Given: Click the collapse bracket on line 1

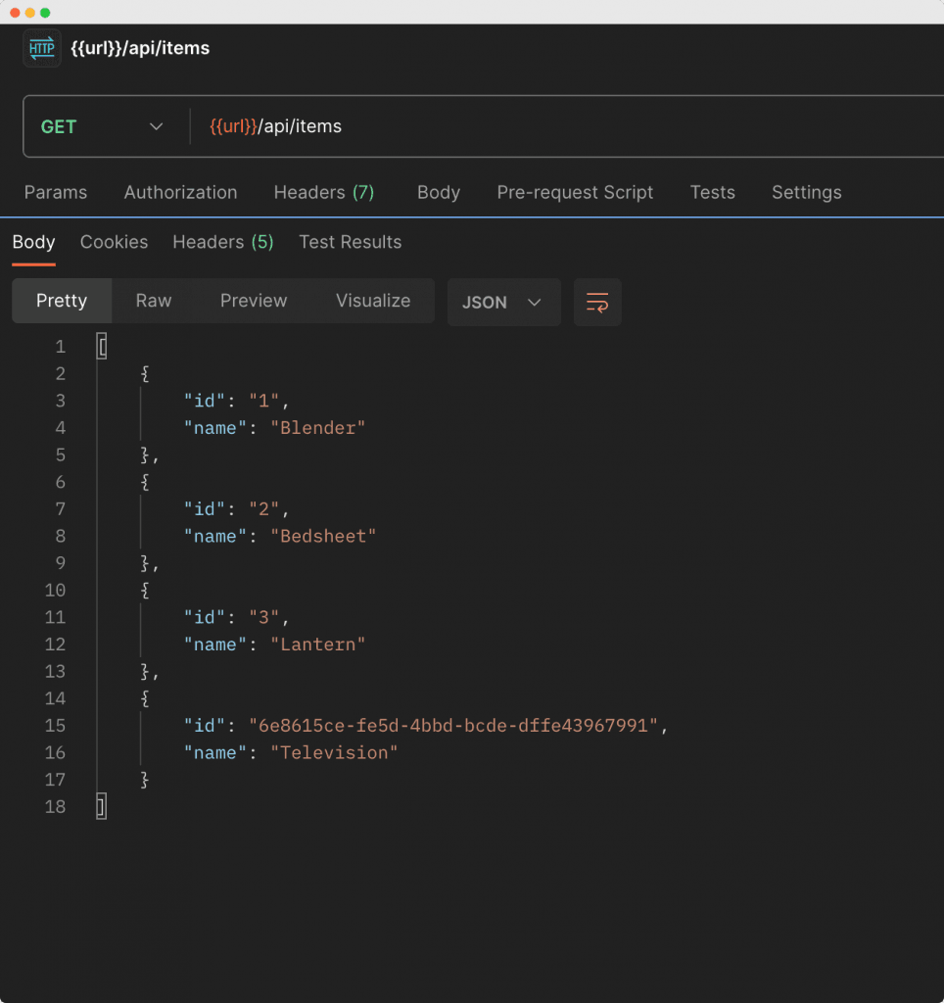Looking at the screenshot, I should point(101,346).
